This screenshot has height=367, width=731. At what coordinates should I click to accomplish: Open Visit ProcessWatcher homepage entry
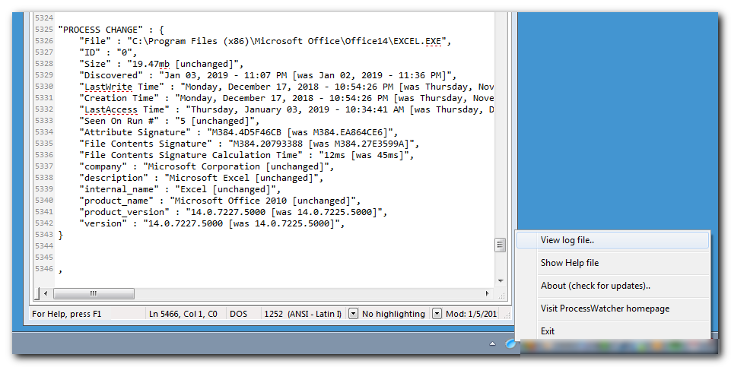[612, 308]
